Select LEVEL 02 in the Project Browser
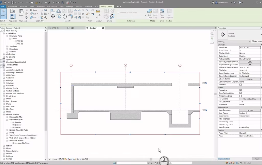Screen dimensions: 262x165 [x=19, y=44]
